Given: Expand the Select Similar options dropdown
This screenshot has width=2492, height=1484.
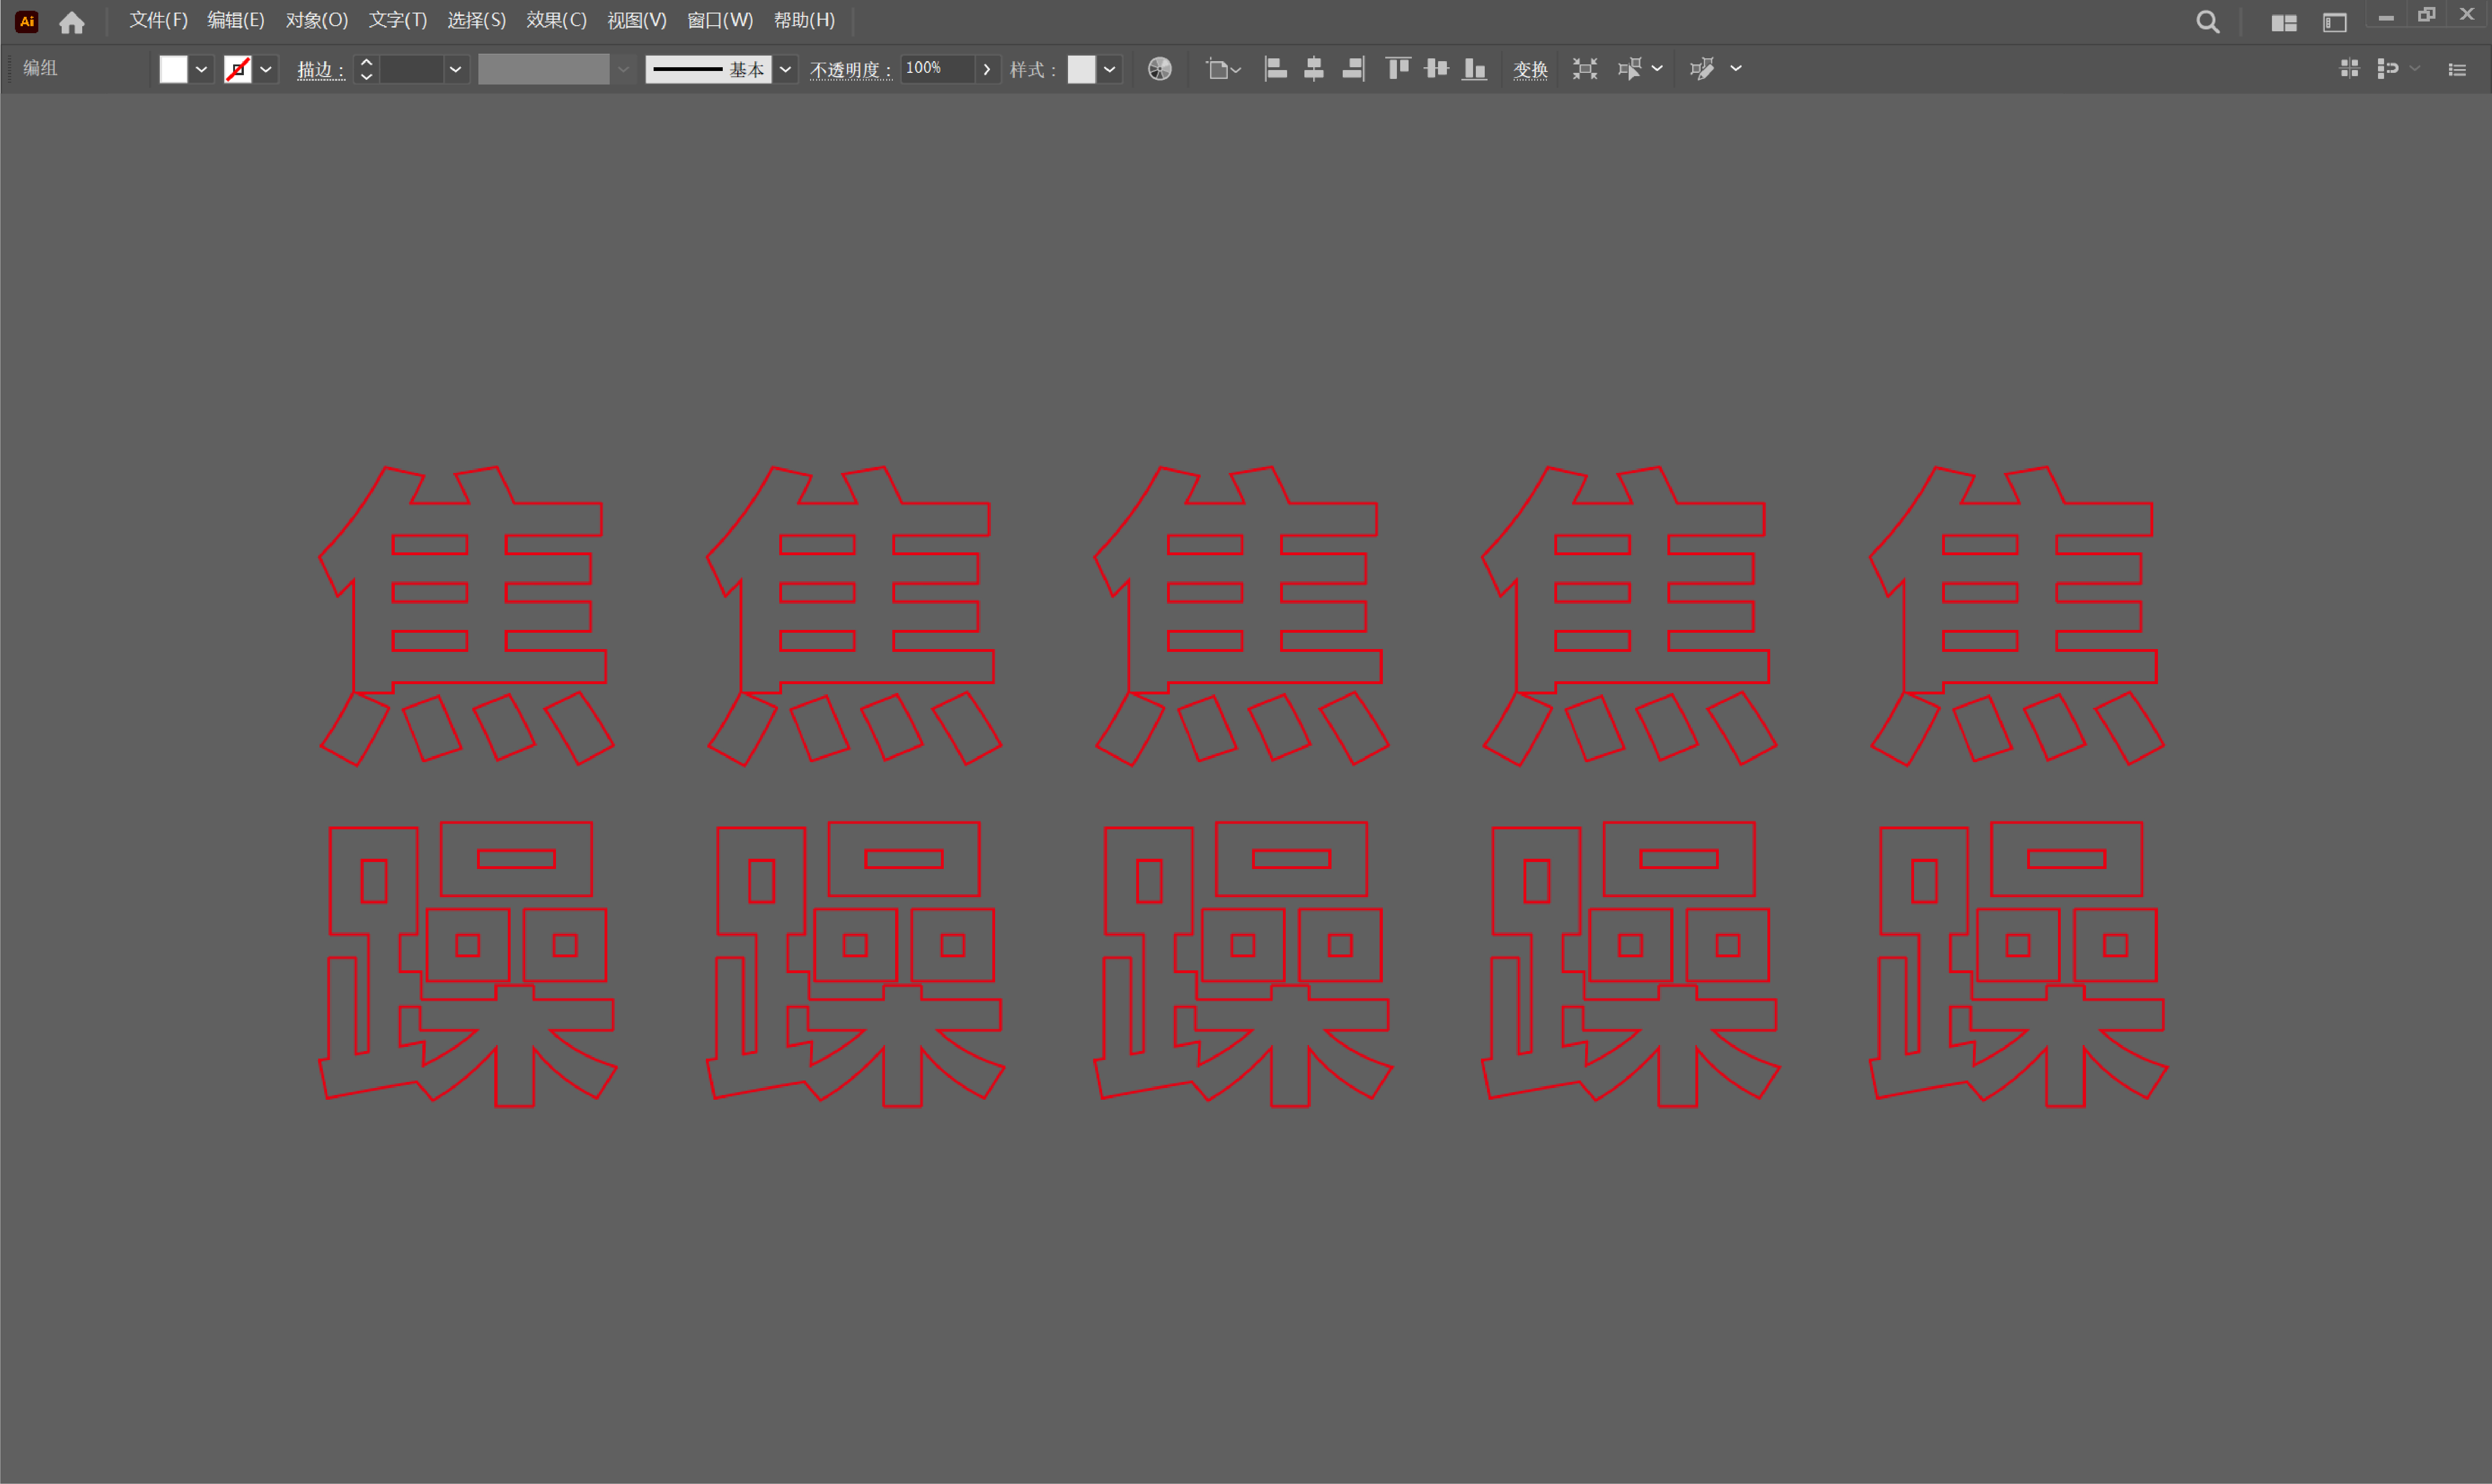Looking at the screenshot, I should tap(1658, 68).
